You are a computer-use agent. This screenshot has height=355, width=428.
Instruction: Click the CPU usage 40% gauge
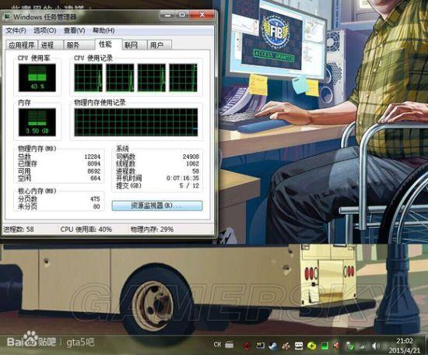coord(37,78)
